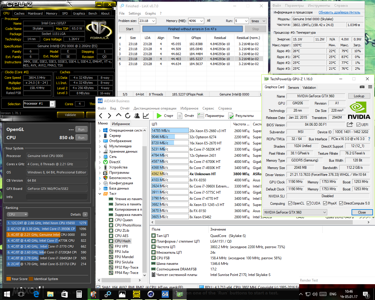Click the AIDA64 report page icon

180,116
